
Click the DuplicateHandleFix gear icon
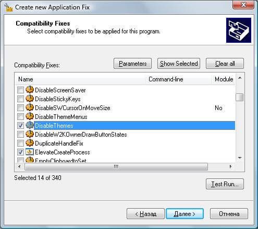(x=30, y=143)
